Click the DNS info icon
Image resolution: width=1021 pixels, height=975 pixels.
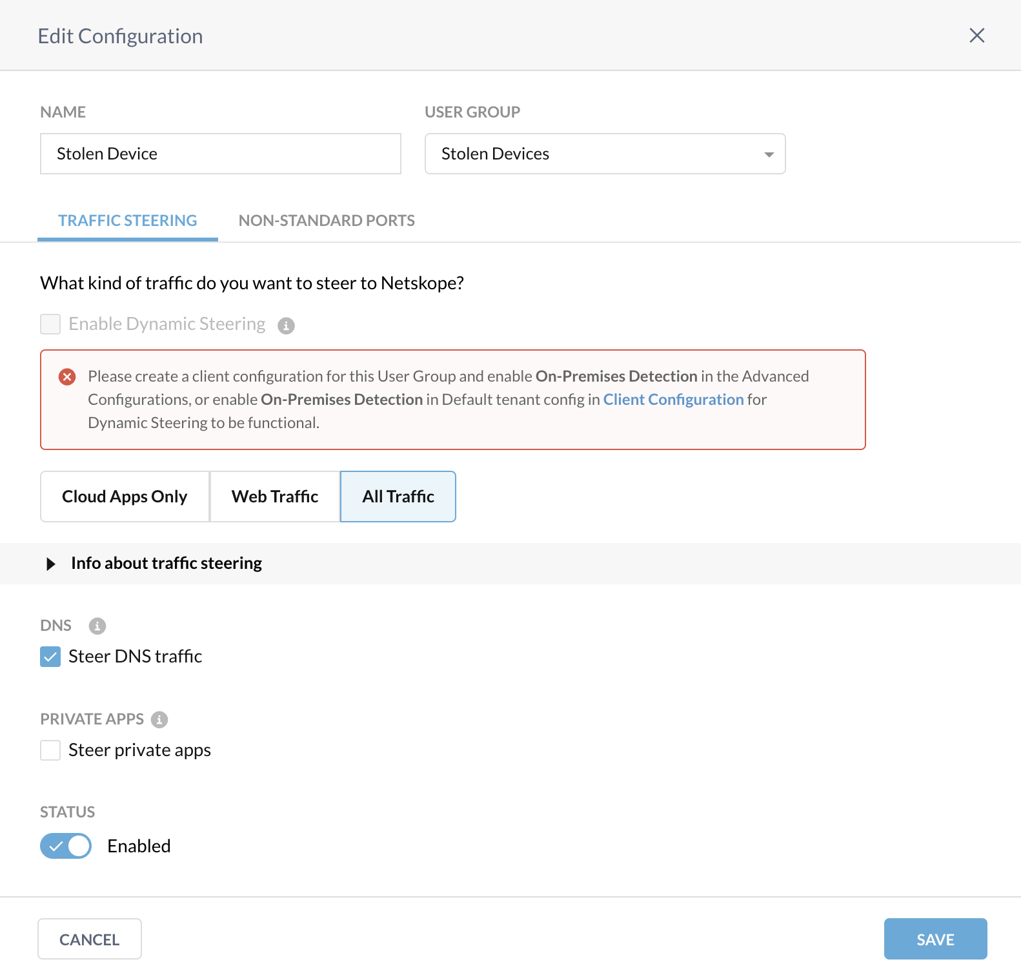(x=97, y=626)
